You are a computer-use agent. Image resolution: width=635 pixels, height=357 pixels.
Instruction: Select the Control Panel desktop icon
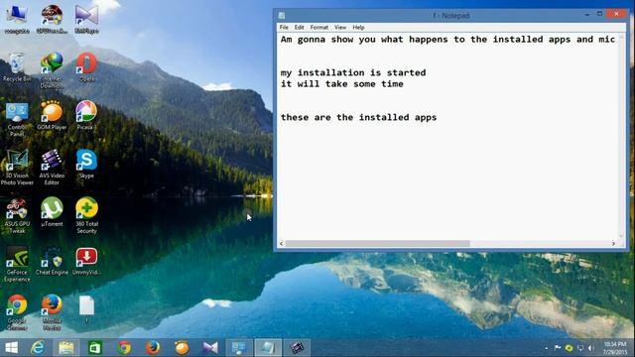[17, 119]
